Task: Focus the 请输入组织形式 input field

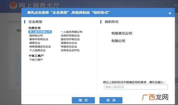Action: 136,87
